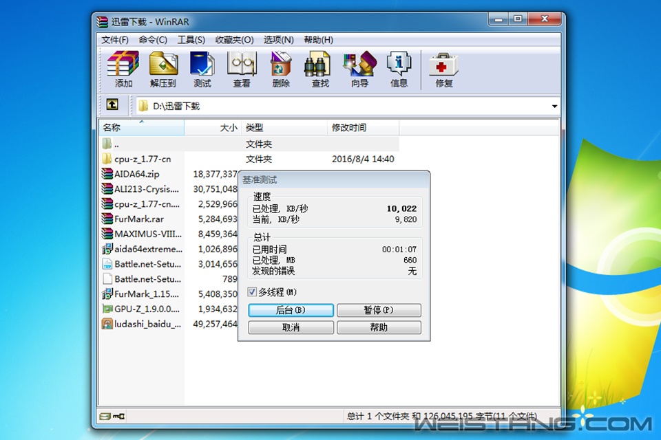Screen dimensions: 661x440
Task: Click the 测试 (Test) toolbar icon
Action: click(x=202, y=69)
